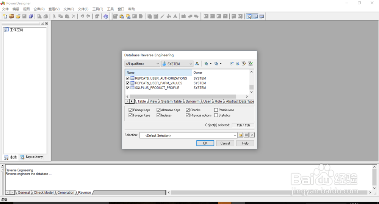This screenshot has width=379, height=204.
Task: Click the move-to-top sort icon in dialog
Action: (232, 64)
